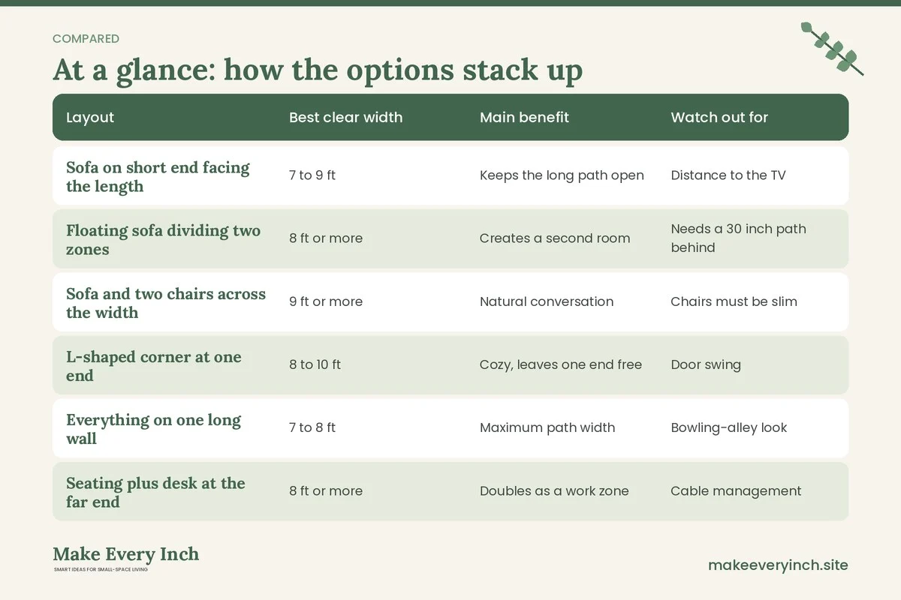This screenshot has width=901, height=600.
Task: Click 'Creates a second room' cell
Action: click(555, 238)
